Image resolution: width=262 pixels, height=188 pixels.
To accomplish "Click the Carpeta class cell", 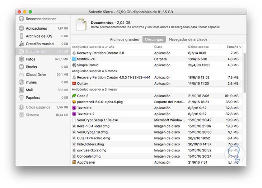I will pos(160,59).
